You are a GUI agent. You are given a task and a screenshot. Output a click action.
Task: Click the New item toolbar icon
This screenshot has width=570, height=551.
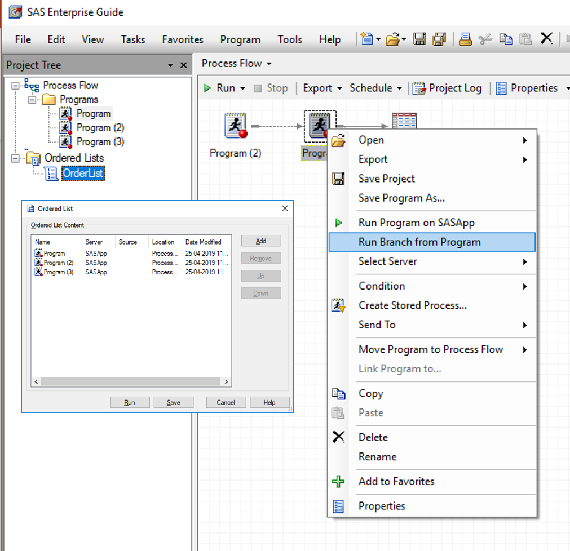pyautogui.click(x=366, y=38)
